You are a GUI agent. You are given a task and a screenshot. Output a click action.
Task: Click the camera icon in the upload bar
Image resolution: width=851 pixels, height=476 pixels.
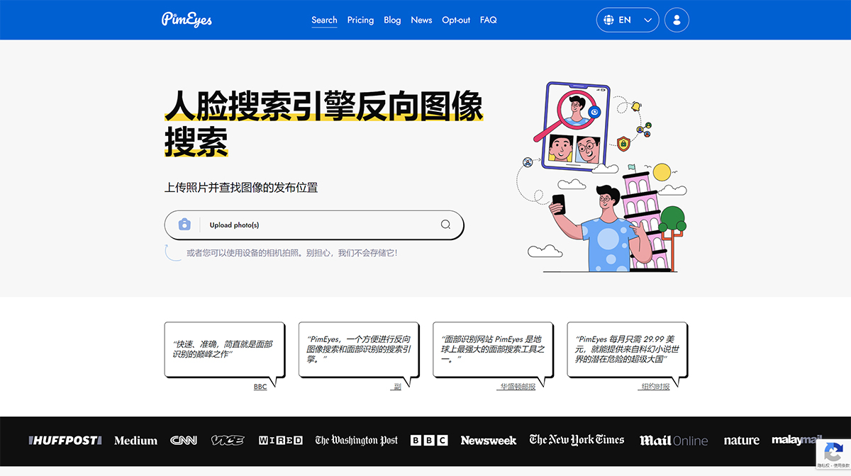[184, 225]
